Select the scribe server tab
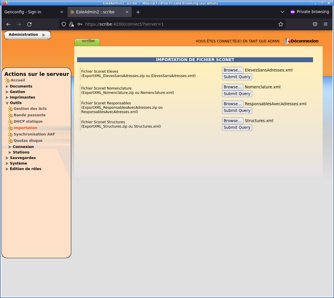This screenshot has width=334, height=298. click(88, 42)
